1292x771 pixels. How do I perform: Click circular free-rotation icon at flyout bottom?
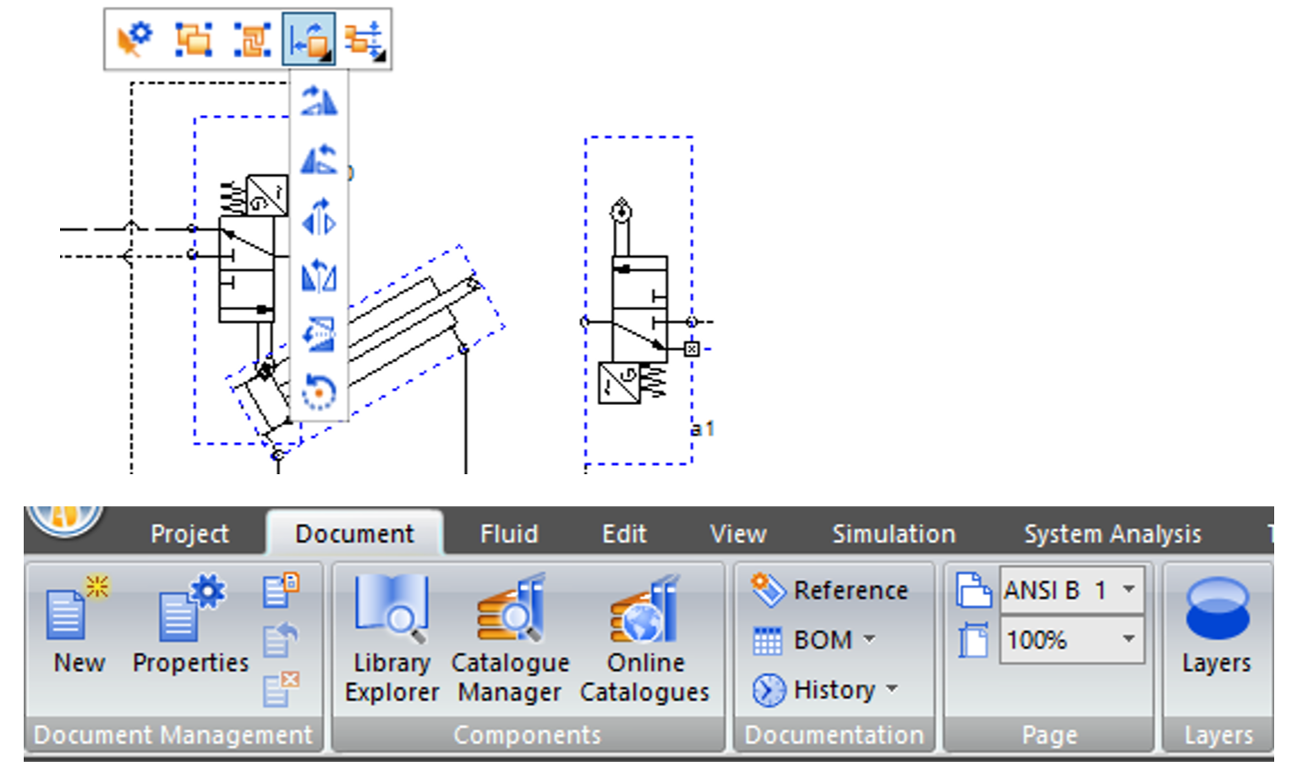click(x=319, y=391)
